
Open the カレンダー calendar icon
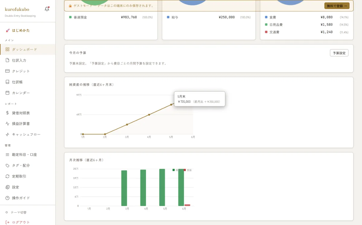click(x=8, y=93)
